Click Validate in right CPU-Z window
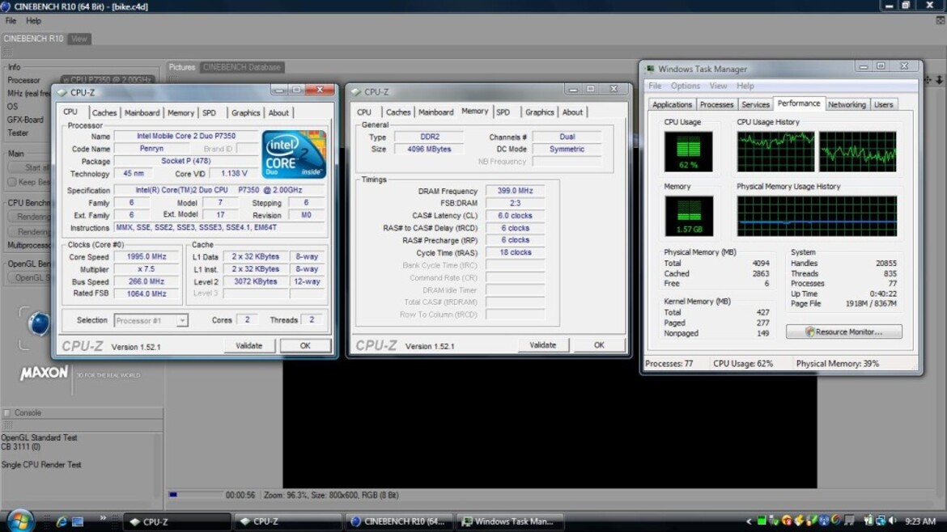Image resolution: width=947 pixels, height=532 pixels. 542,345
